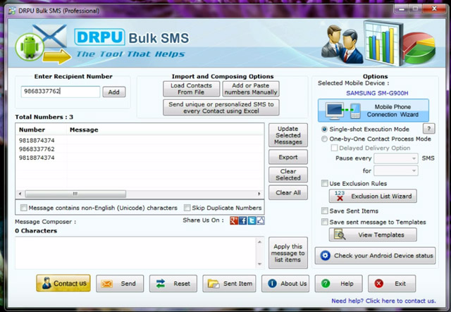Screen dimensions: 451x312
Task: Click inside the Message Composer text area
Action: tap(136, 253)
